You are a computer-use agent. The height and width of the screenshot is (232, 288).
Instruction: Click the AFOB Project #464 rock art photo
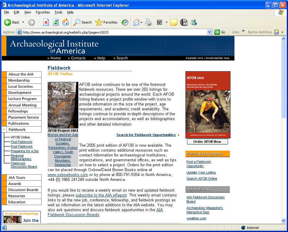coord(63,105)
